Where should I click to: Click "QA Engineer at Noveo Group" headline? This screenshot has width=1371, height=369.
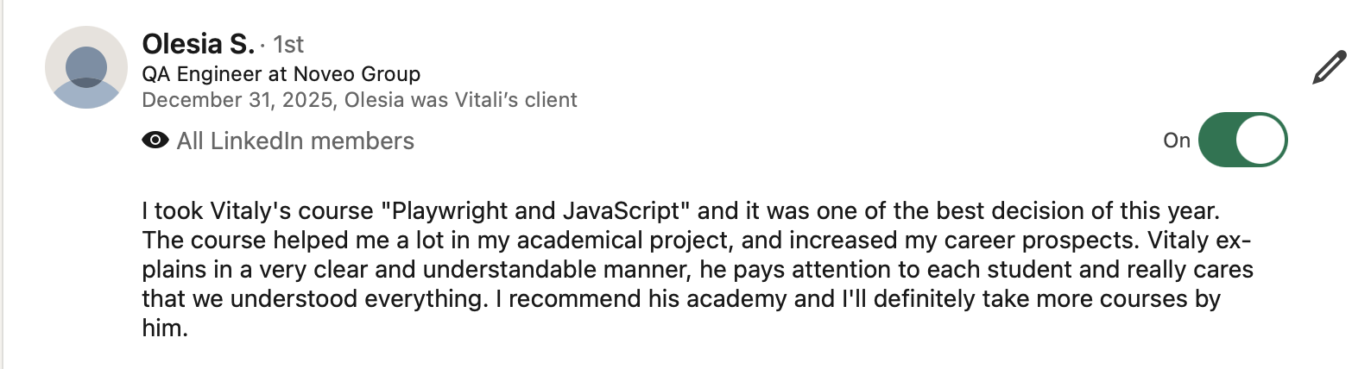[281, 74]
